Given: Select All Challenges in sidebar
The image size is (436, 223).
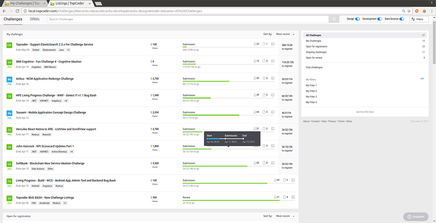Looking at the screenshot, I should [365, 35].
